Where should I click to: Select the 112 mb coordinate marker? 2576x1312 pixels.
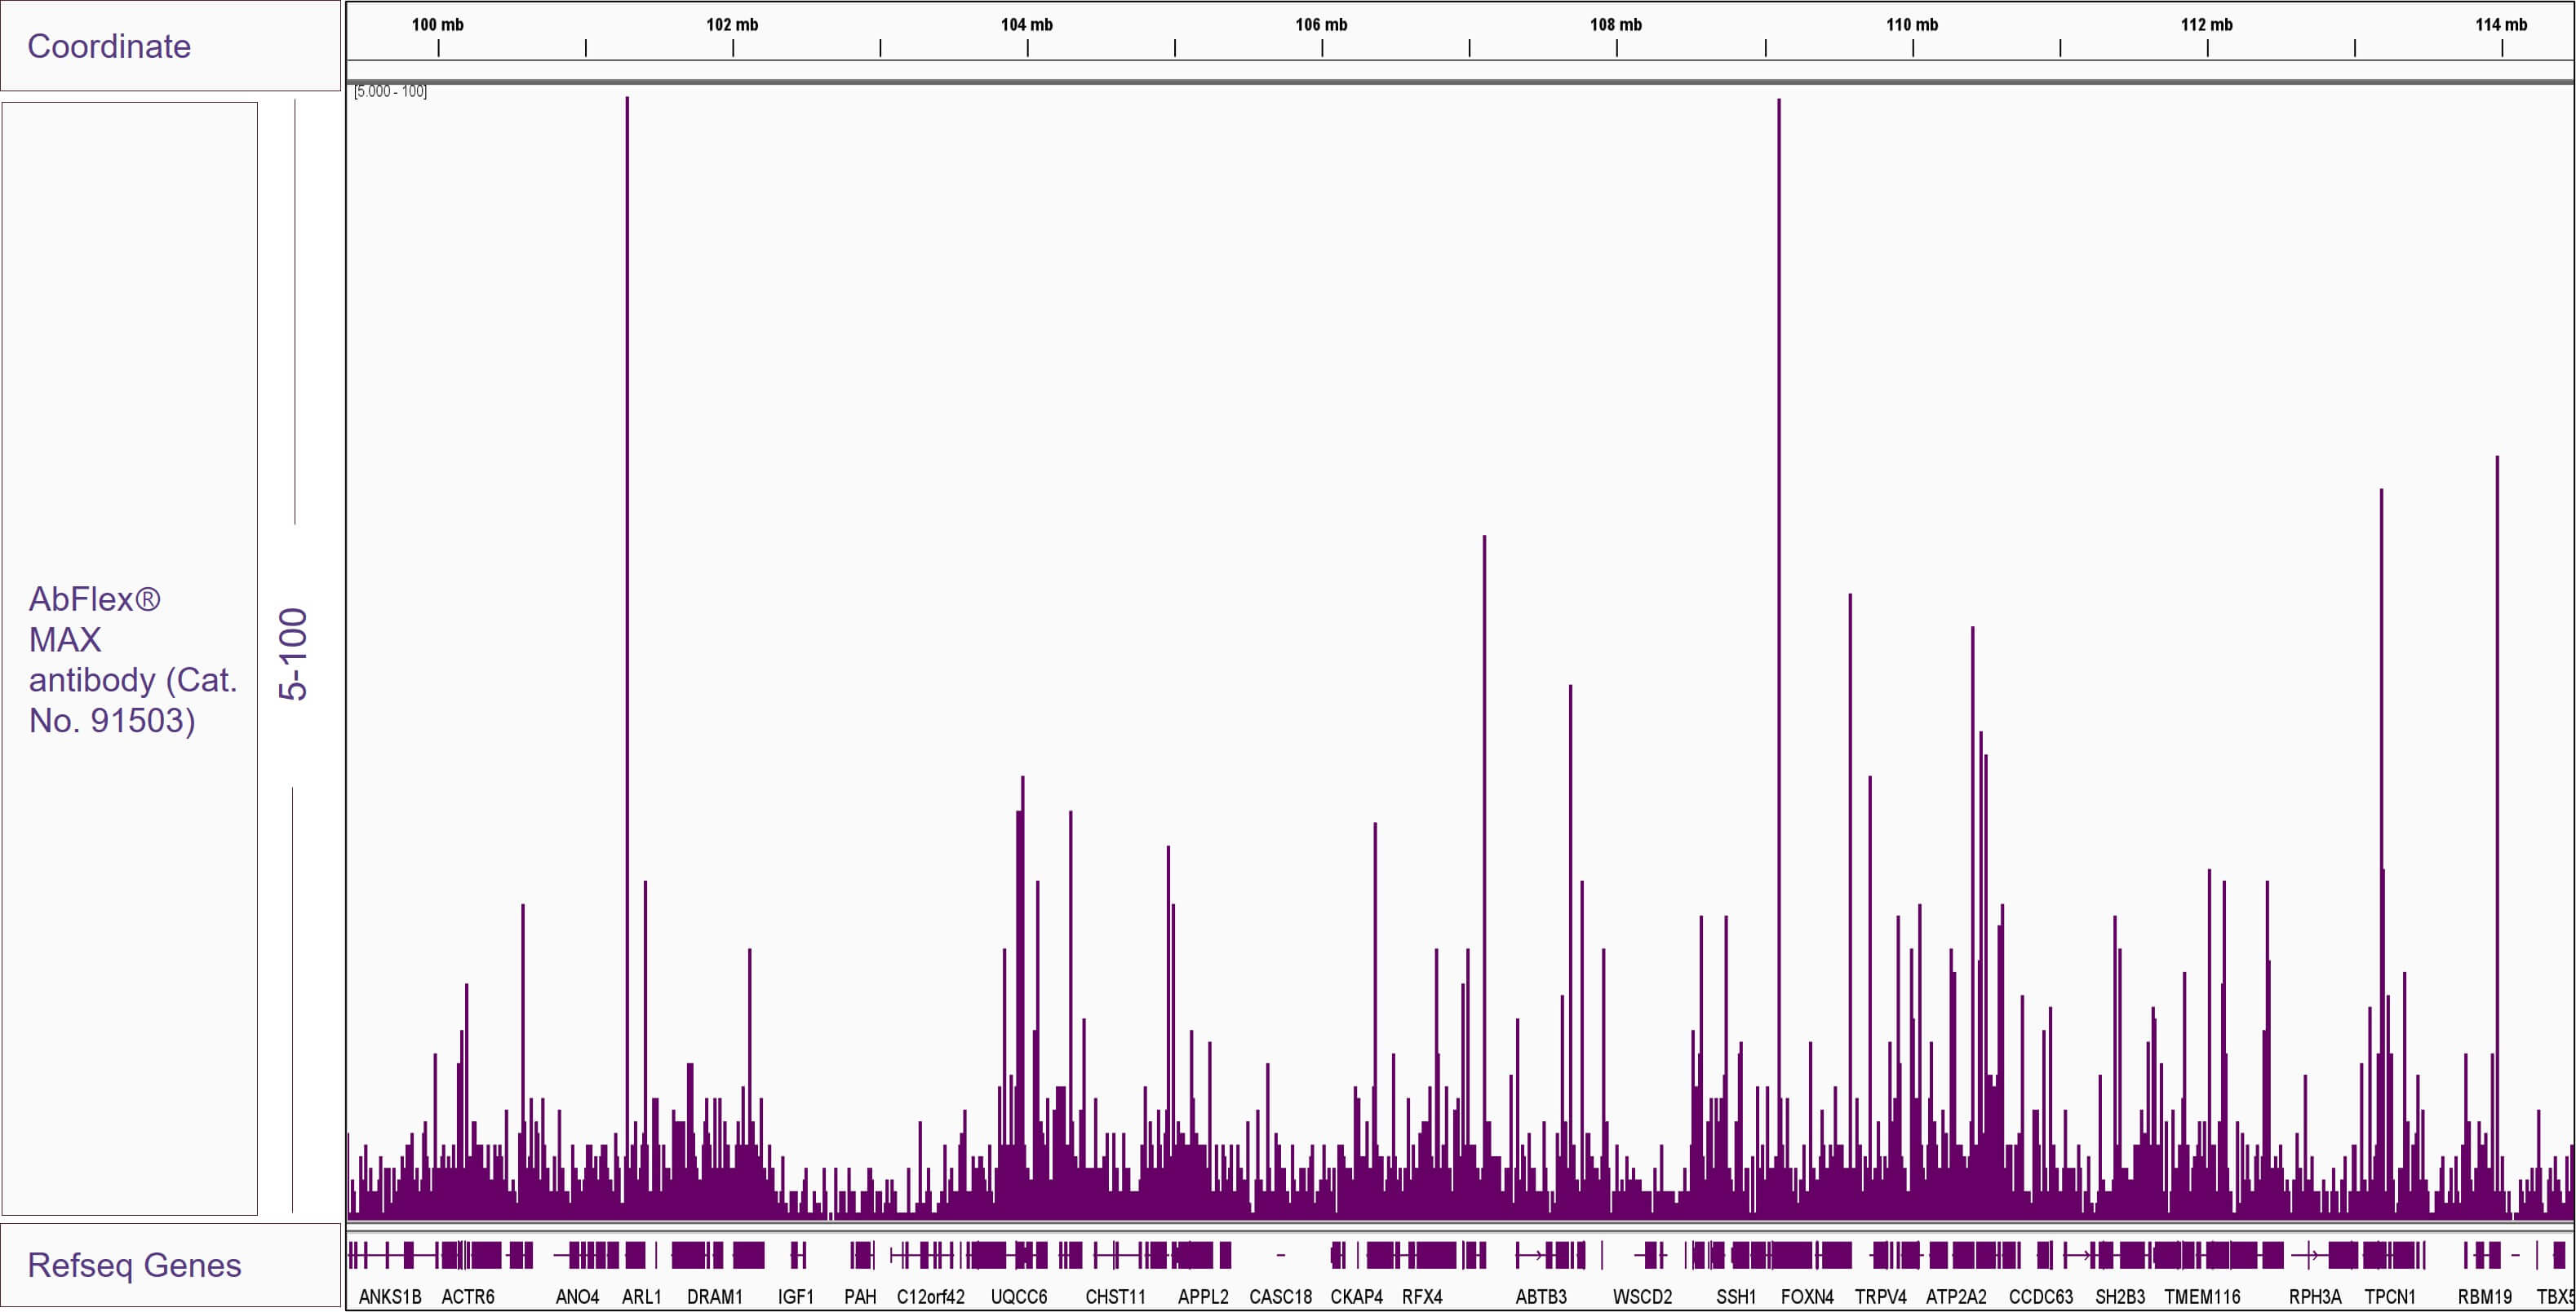coord(2207,24)
